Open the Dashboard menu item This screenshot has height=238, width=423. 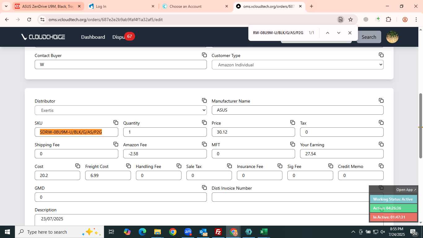pyautogui.click(x=93, y=37)
